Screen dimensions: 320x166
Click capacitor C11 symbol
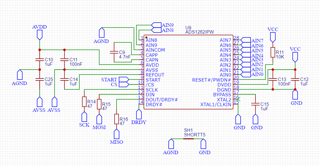coord(65,60)
